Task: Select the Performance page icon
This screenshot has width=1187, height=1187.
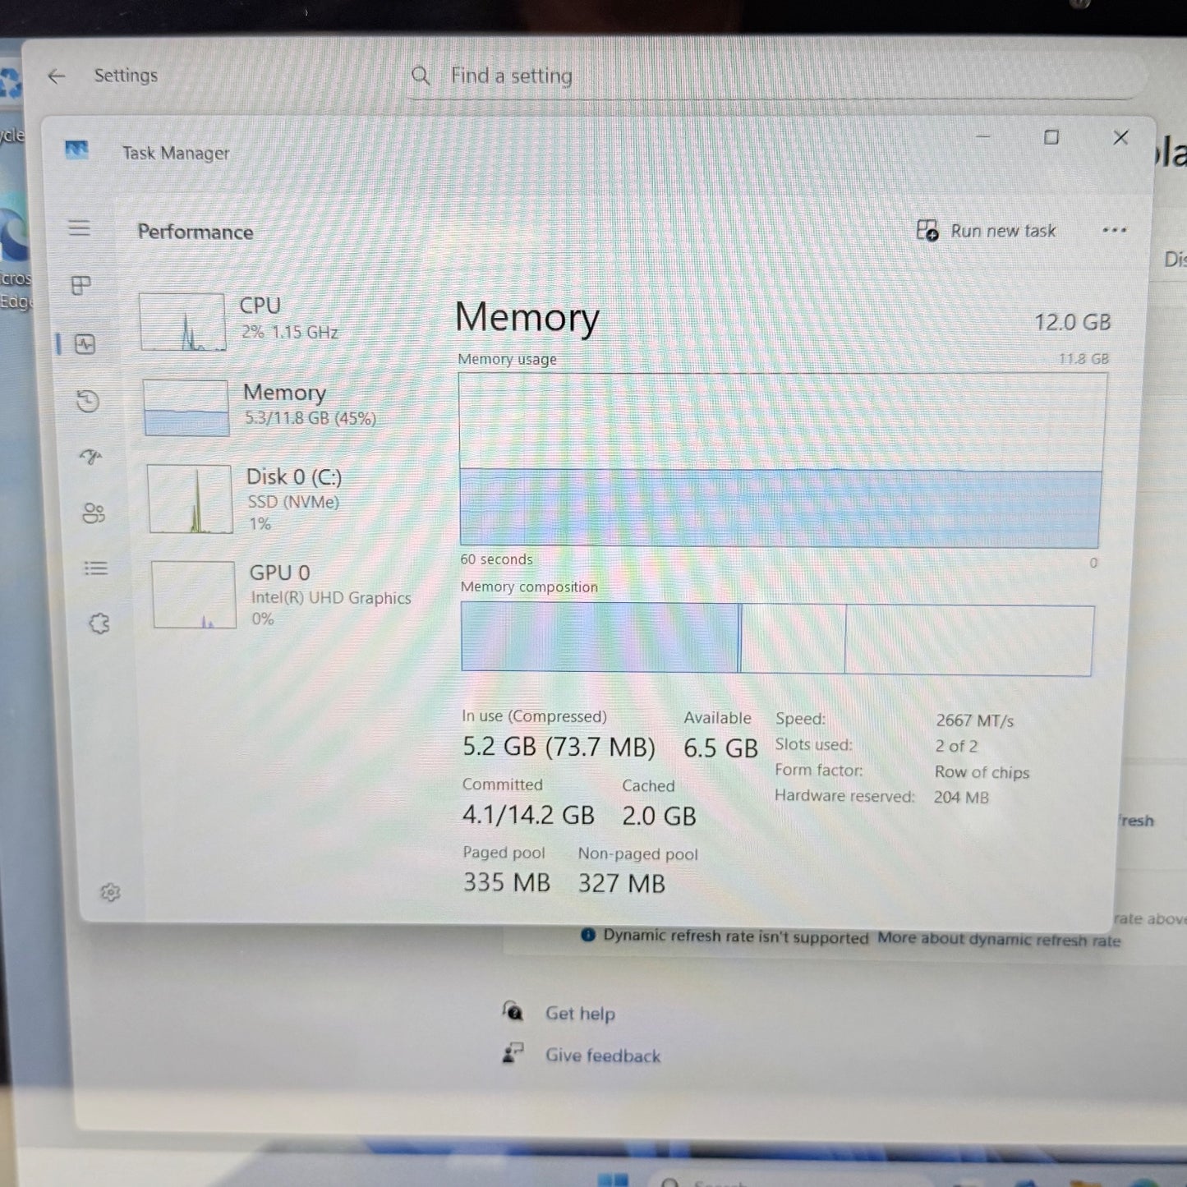Action: (80, 343)
